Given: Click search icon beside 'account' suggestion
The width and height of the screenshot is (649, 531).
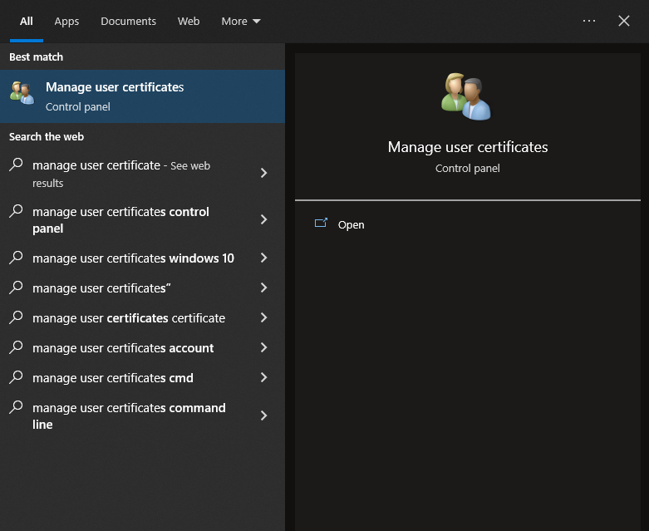Looking at the screenshot, I should [x=16, y=347].
